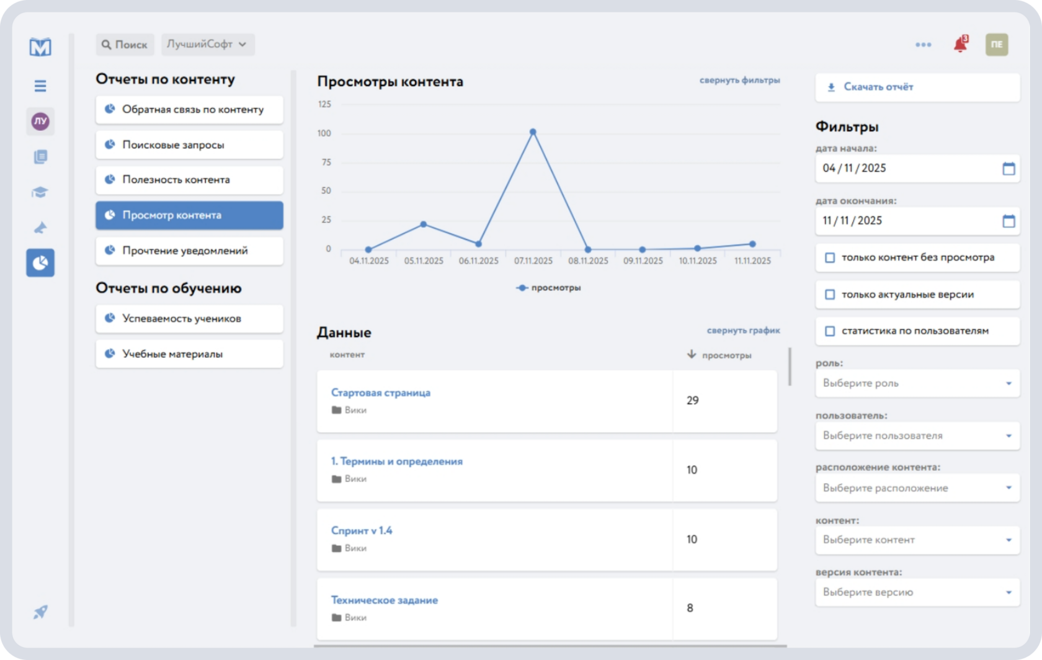This screenshot has width=1042, height=660.
Task: Click the pie icon on Учебные материалы
Action: coord(110,354)
